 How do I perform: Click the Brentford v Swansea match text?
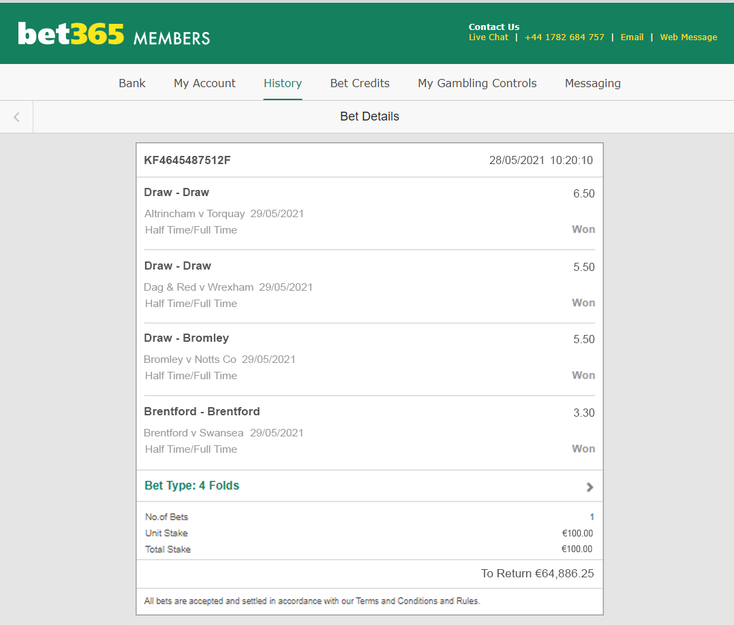pyautogui.click(x=194, y=433)
